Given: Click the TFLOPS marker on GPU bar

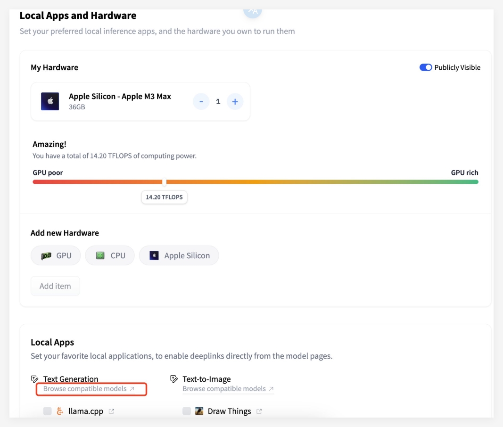Looking at the screenshot, I should click(164, 182).
